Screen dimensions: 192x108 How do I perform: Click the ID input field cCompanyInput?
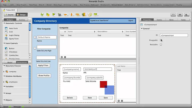coord(174,35)
